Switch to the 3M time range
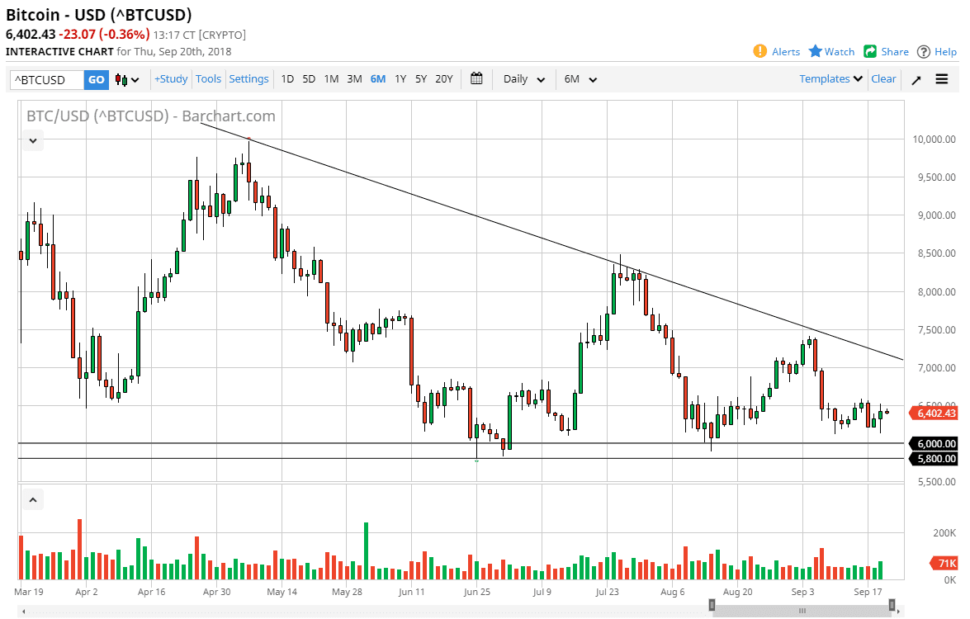970x619 pixels. tap(354, 79)
